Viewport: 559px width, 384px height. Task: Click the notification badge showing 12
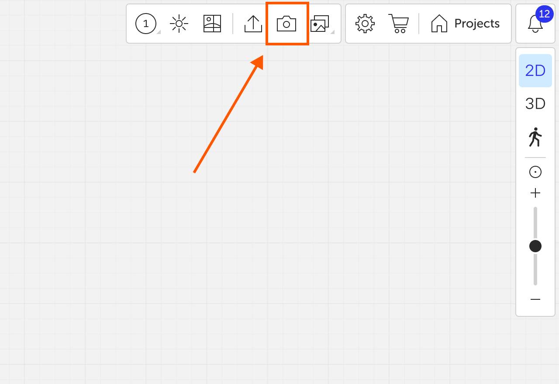(544, 14)
